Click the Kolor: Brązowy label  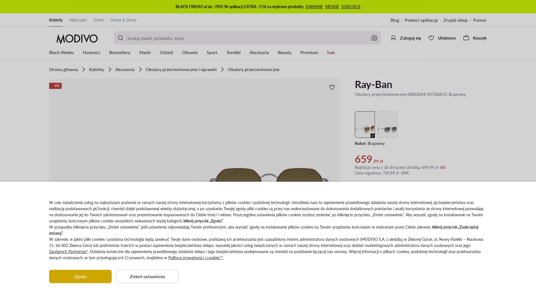click(x=370, y=143)
